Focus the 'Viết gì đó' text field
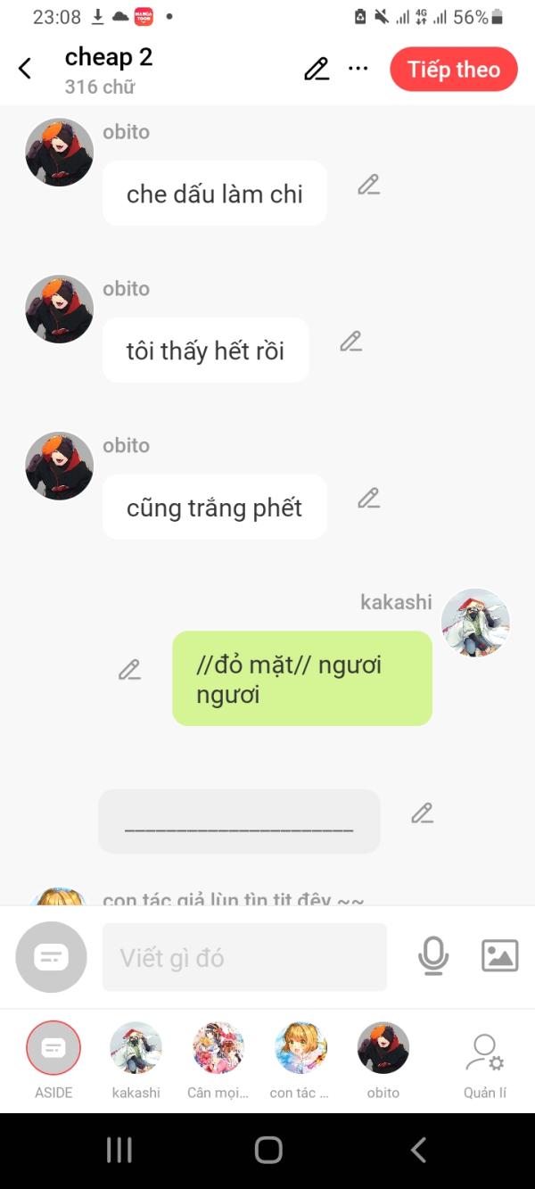This screenshot has height=1189, width=535. (x=245, y=957)
